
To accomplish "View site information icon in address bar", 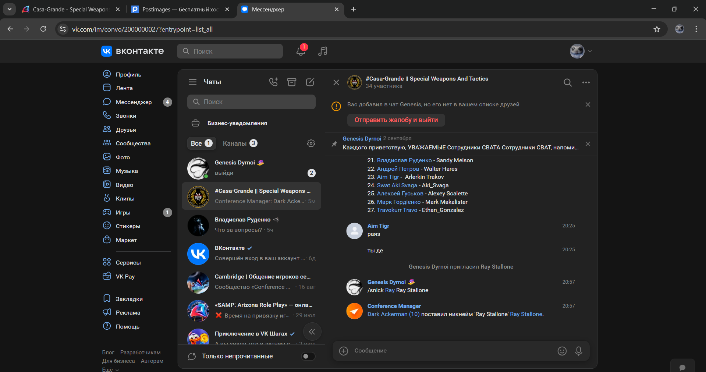I will (x=63, y=29).
